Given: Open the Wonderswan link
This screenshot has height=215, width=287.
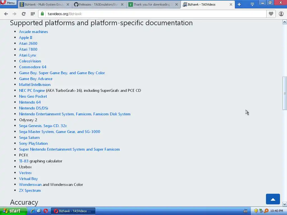Looking at the screenshot, I should tap(30, 184).
